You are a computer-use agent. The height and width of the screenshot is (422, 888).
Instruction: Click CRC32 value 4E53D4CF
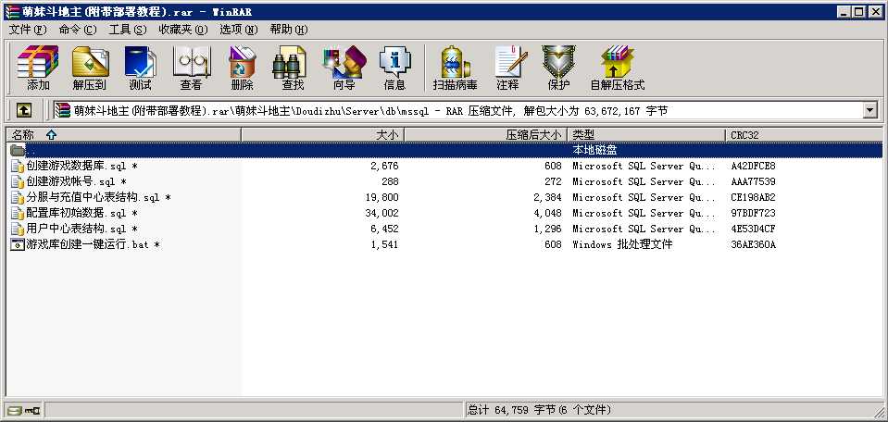pos(753,230)
